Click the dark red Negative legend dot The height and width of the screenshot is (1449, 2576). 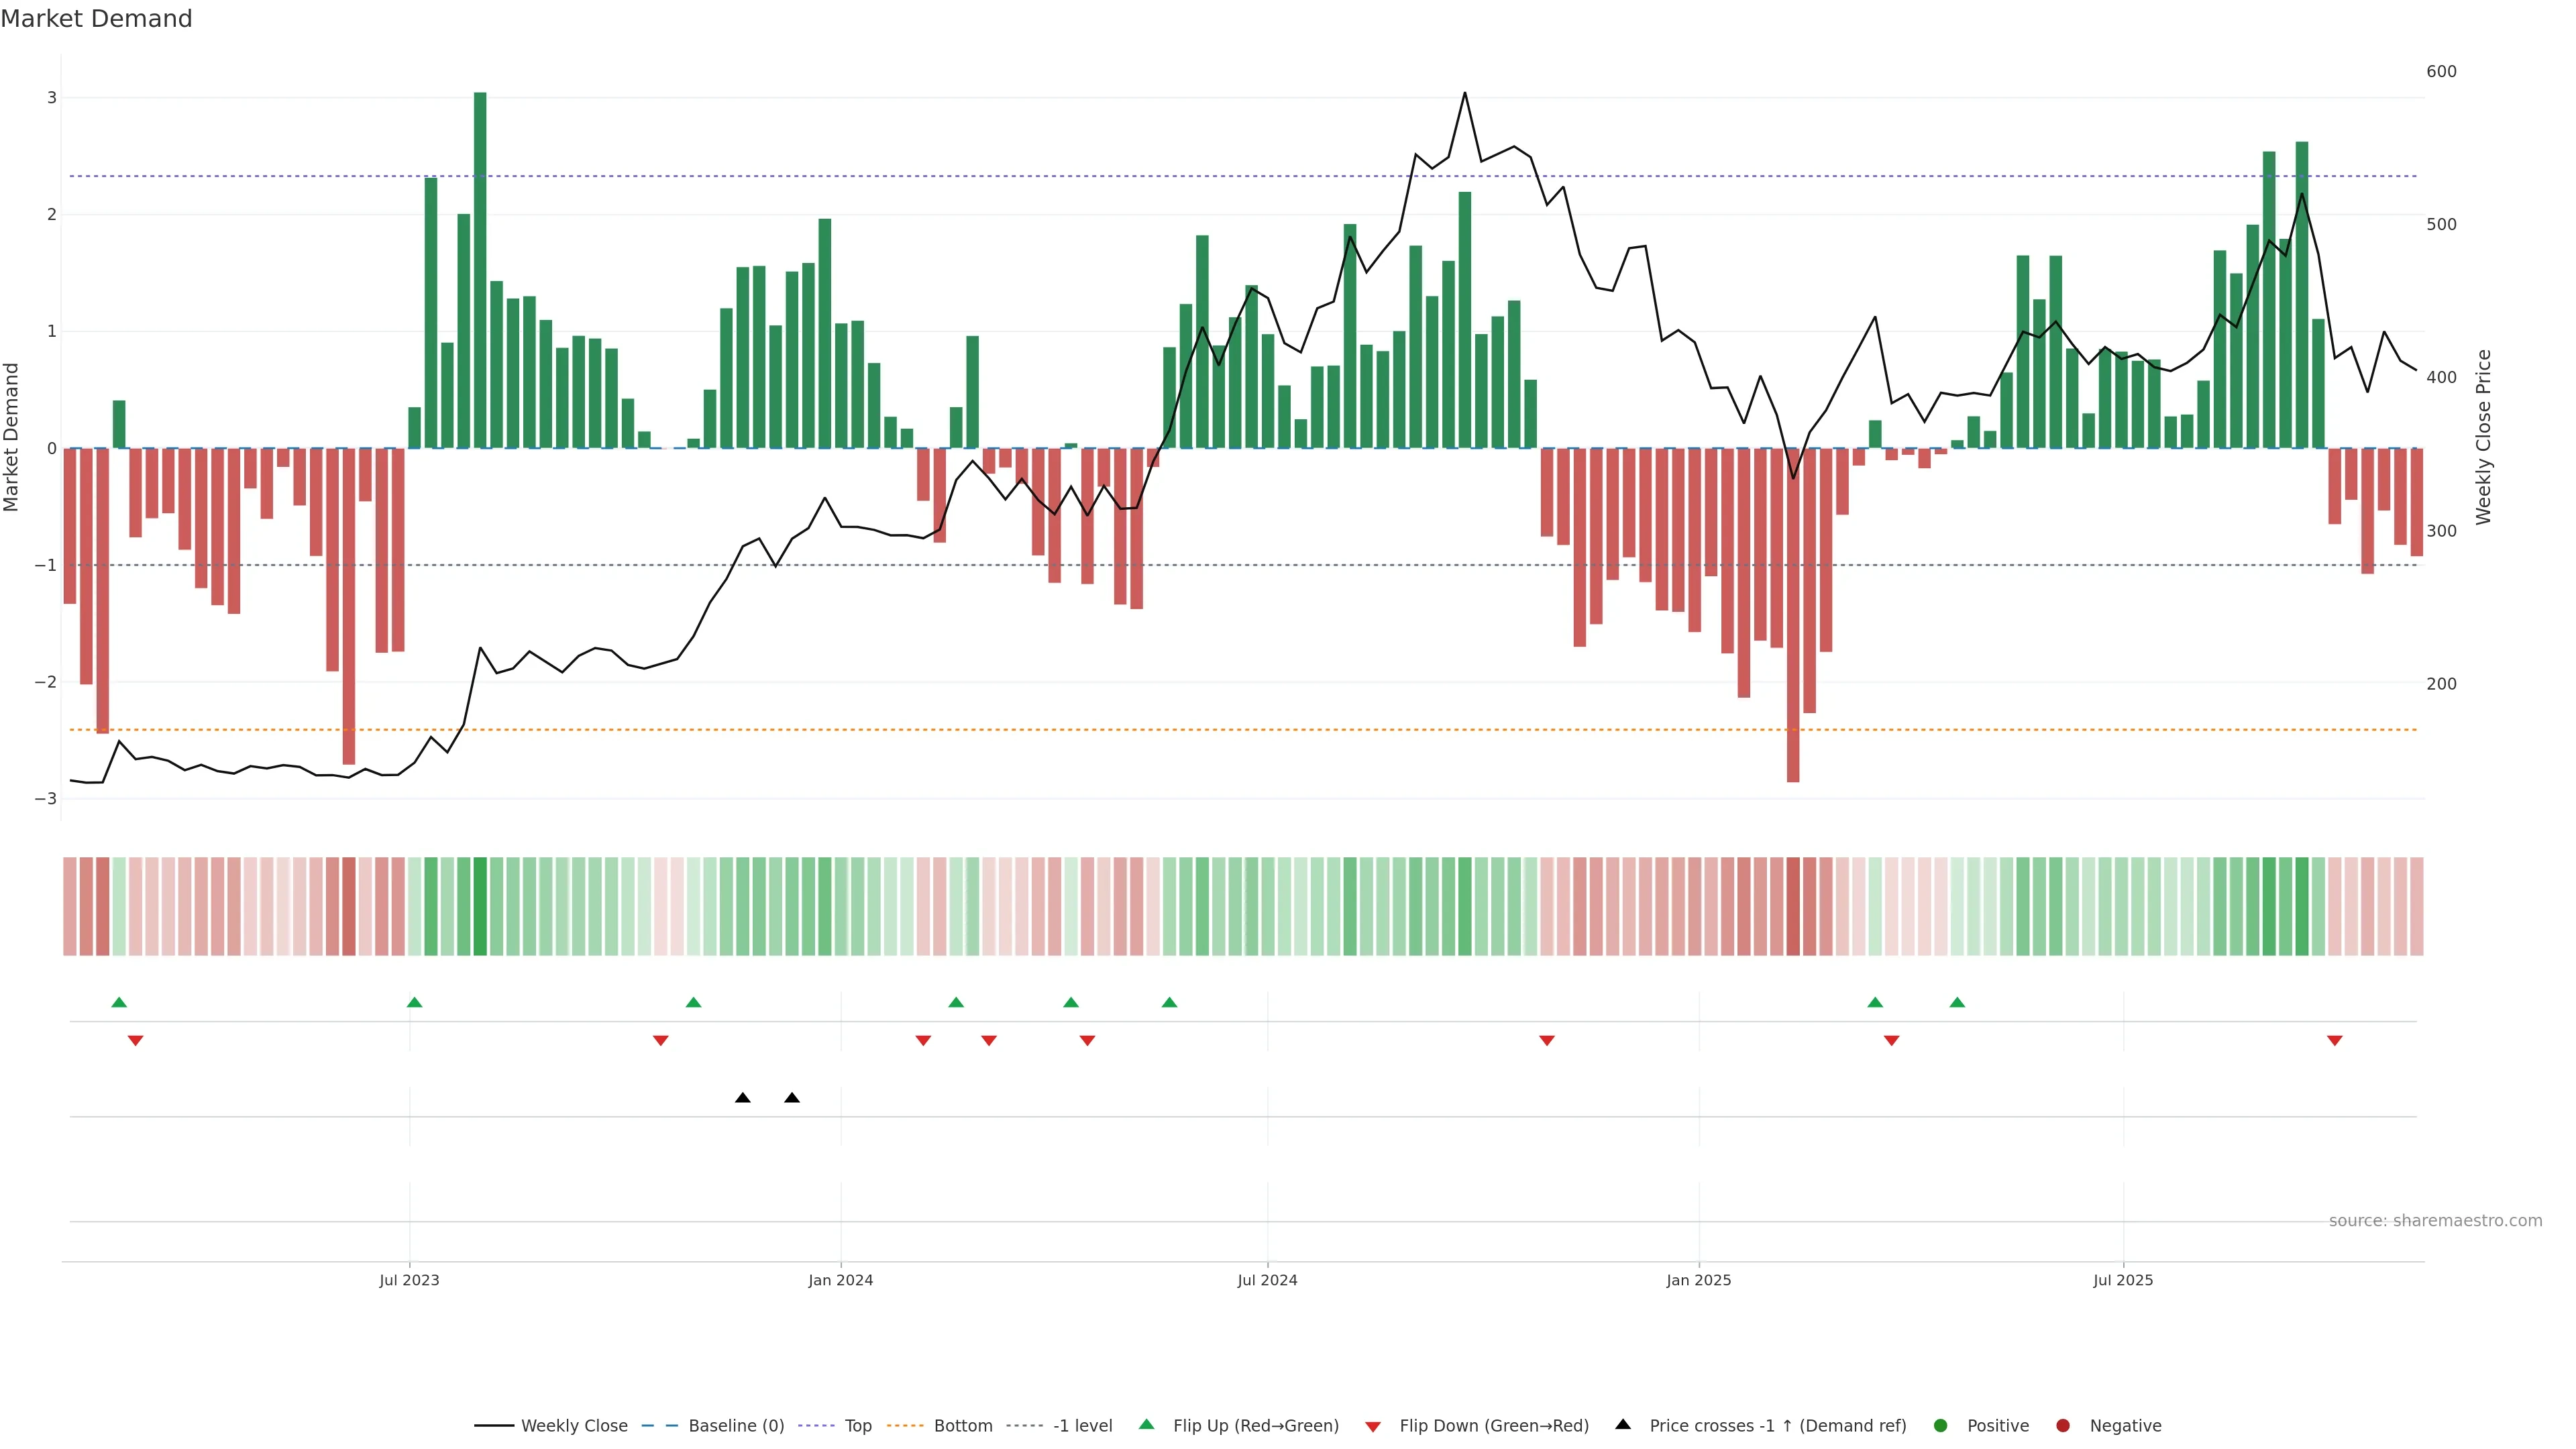[2063, 1426]
